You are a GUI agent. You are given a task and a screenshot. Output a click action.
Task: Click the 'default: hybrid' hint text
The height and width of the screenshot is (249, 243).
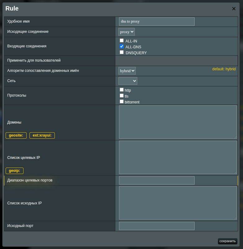point(224,69)
